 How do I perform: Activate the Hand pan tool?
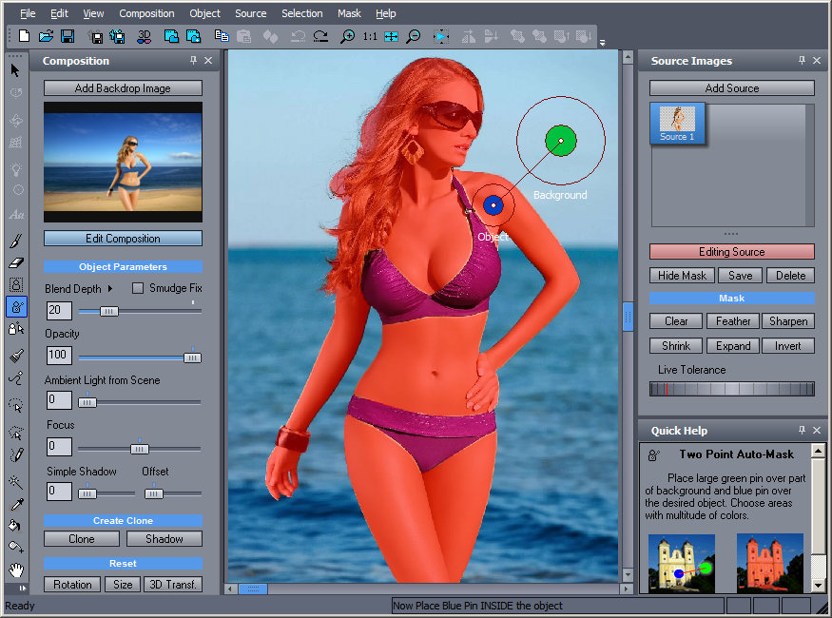click(x=16, y=570)
